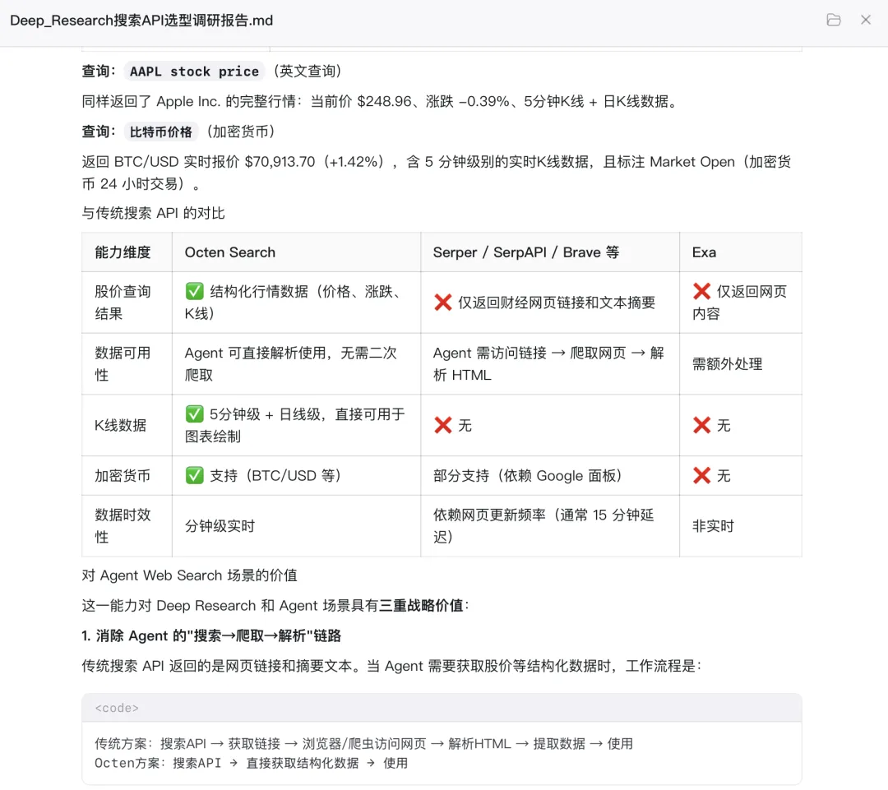888x790 pixels.
Task: Click the cell 'Agent 需访问链接 → 爬取网页 → 解析 HTML'
Action: (x=548, y=364)
